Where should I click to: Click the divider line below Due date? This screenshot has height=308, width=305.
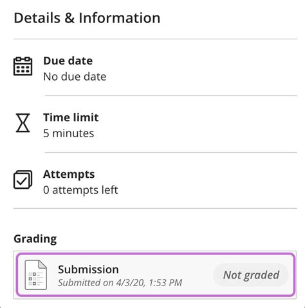(171, 95)
